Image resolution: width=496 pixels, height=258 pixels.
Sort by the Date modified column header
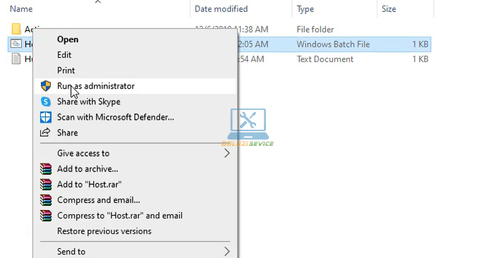[221, 9]
